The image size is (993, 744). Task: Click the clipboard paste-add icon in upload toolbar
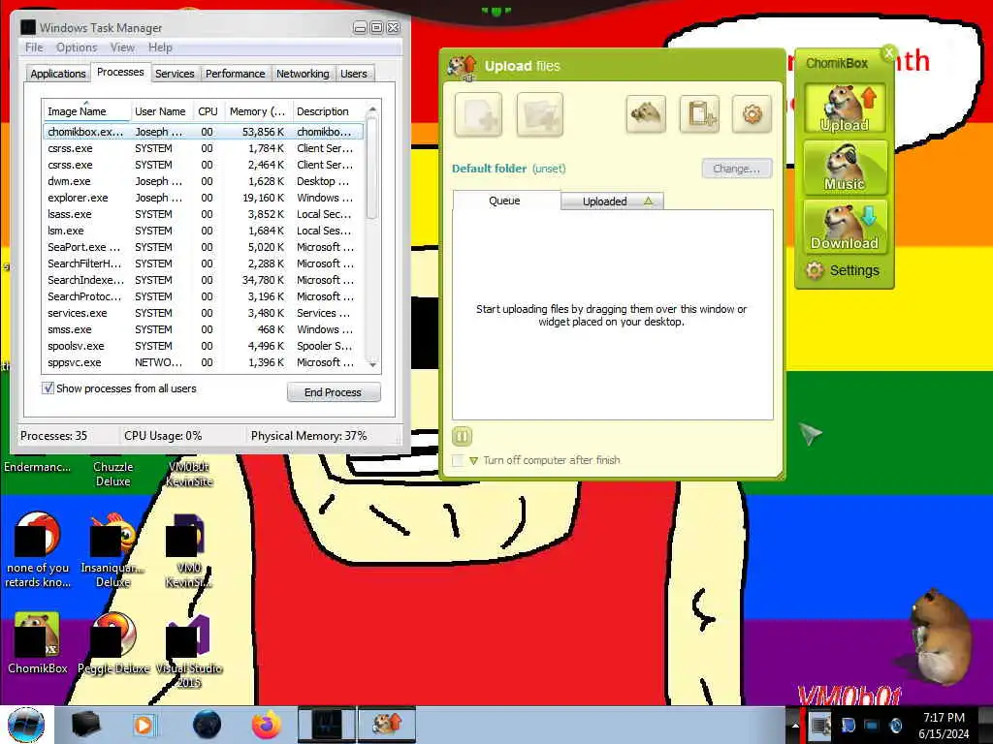coord(699,114)
